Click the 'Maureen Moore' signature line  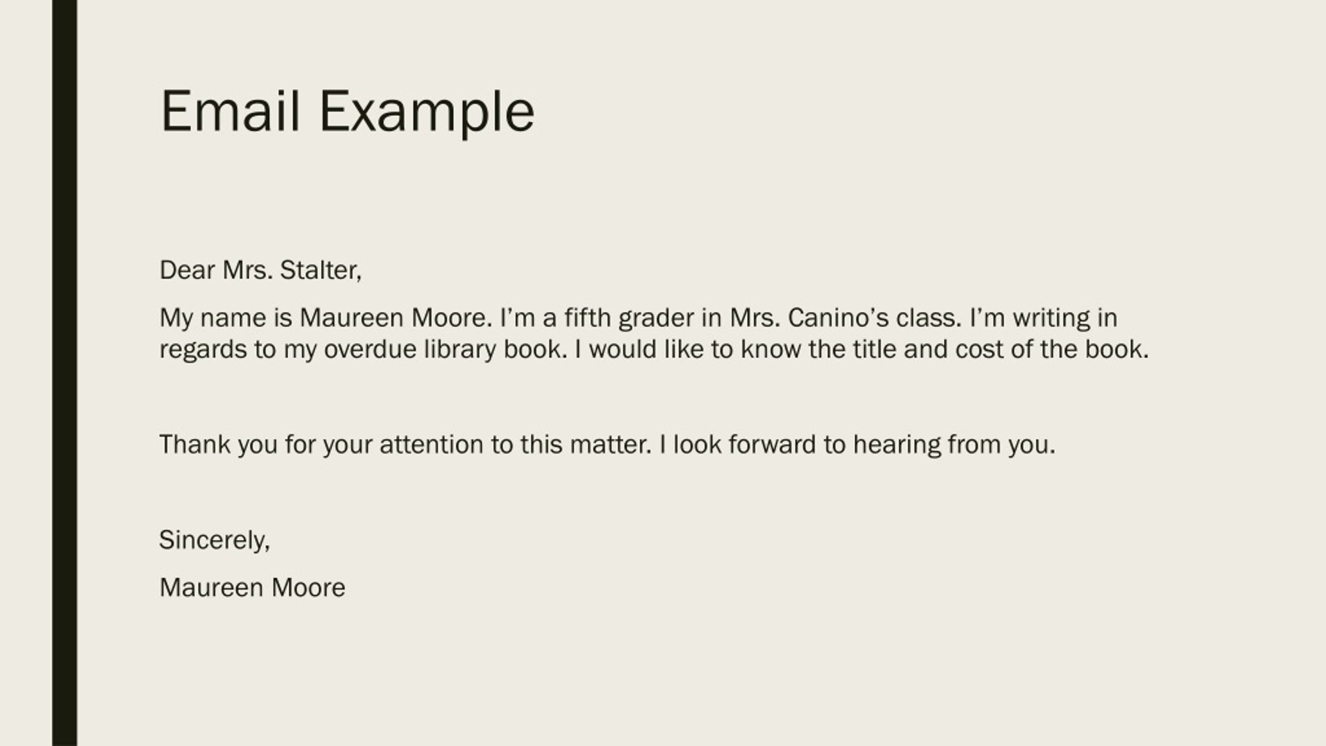(252, 587)
